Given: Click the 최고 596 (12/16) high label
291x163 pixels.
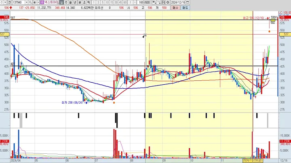Looking at the screenshot, I should [x=253, y=18].
